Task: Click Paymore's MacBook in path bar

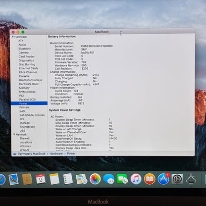Action: tap(31, 154)
